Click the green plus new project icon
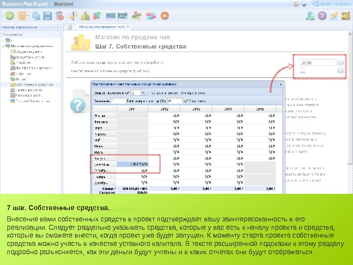The height and width of the screenshot is (265, 353). click(x=10, y=16)
